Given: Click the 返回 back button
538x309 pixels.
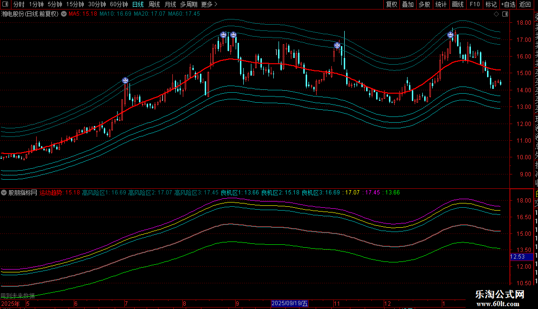Looking at the screenshot, I should tap(525, 4).
